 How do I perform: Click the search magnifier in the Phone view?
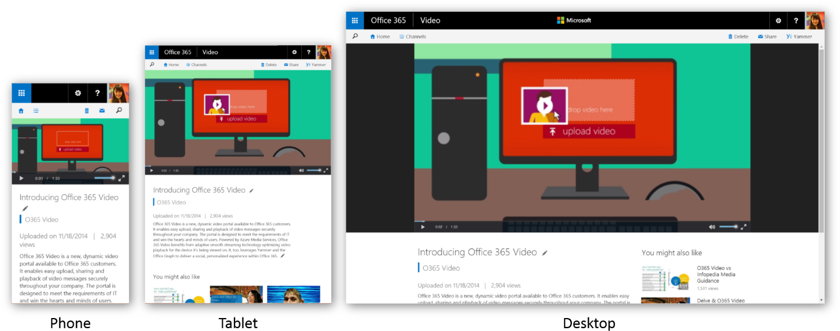(118, 111)
